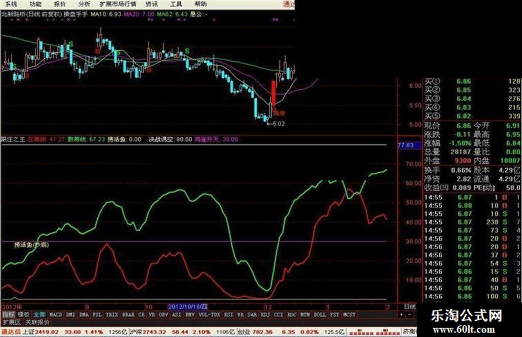This screenshot has height=337, width=522.
Task: Open the 分析 menu
Action: [x=84, y=4]
